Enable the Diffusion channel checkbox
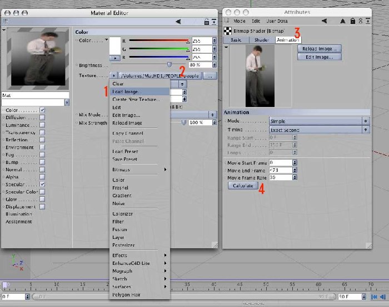Image resolution: width=389 pixels, height=307 pixels. [42, 117]
